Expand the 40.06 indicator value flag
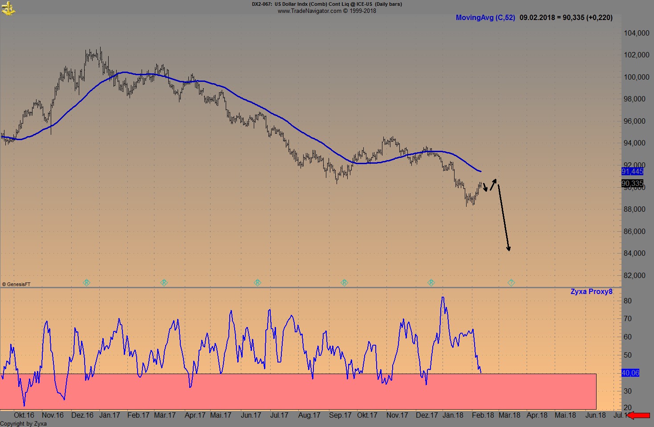Screen dimensions: 654x427 pos(630,373)
